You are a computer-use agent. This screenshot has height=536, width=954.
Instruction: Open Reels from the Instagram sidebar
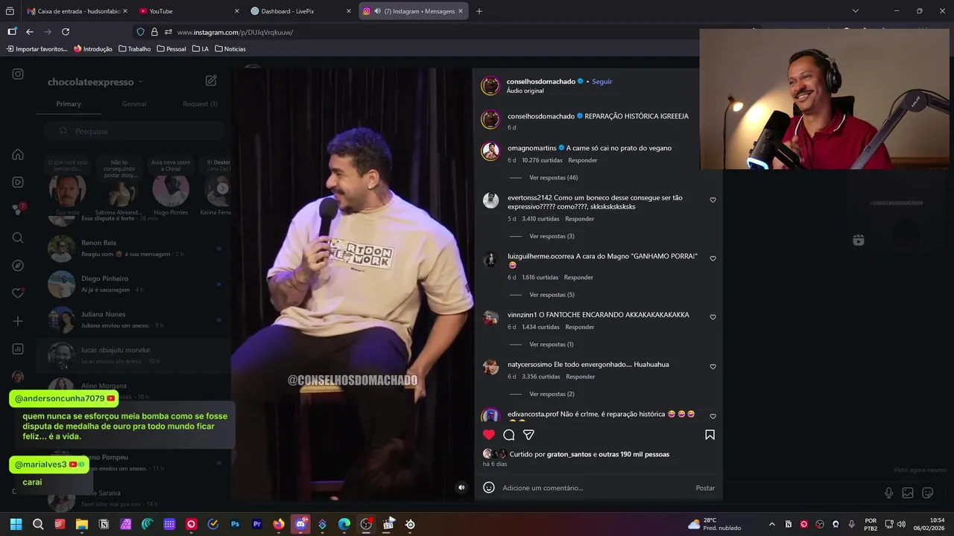[18, 182]
